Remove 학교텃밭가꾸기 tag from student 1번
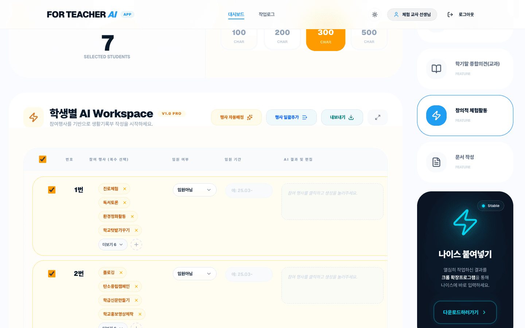 click(136, 230)
